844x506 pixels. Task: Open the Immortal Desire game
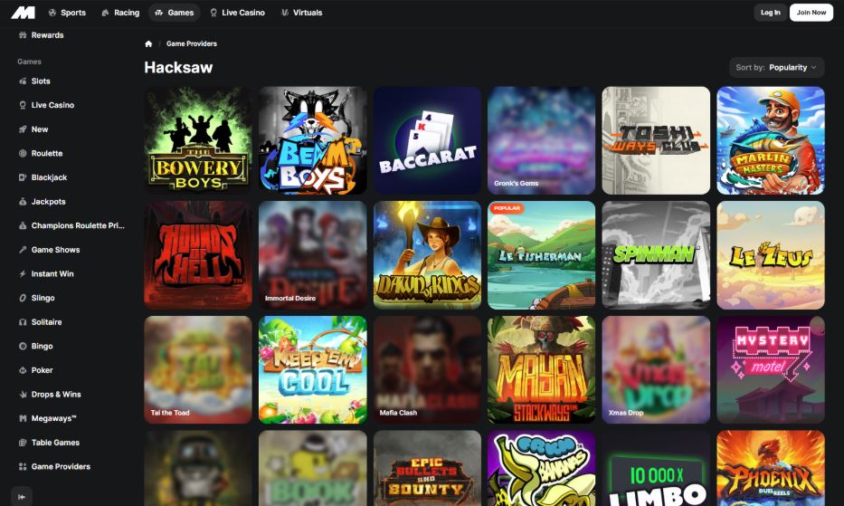313,255
